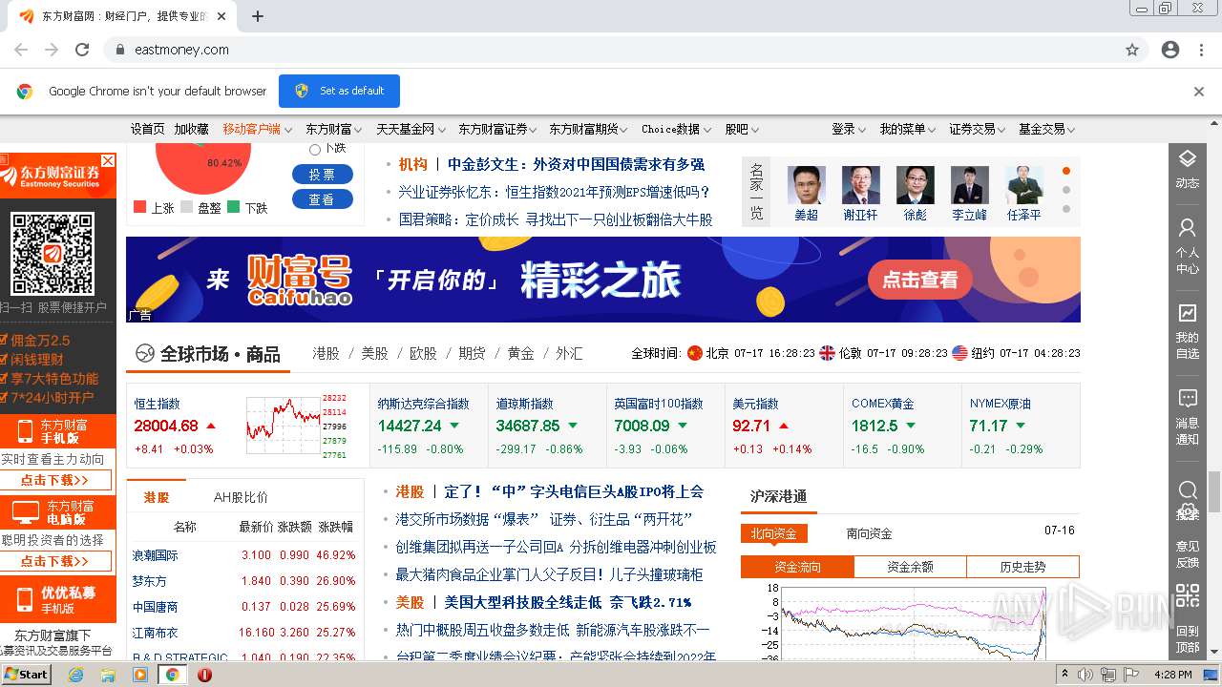1222x687 pixels.
Task: Click the 财富号 banner 点击查看 button
Action: click(919, 280)
